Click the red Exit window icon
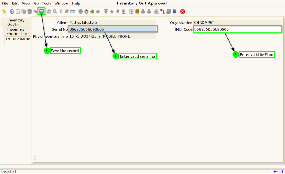The image size is (285, 174). (x=183, y=11)
